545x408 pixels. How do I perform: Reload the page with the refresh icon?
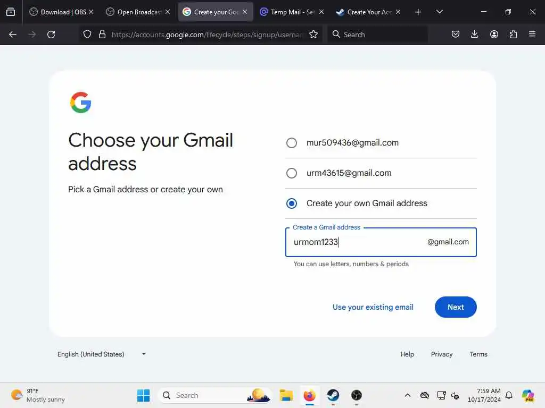point(51,35)
